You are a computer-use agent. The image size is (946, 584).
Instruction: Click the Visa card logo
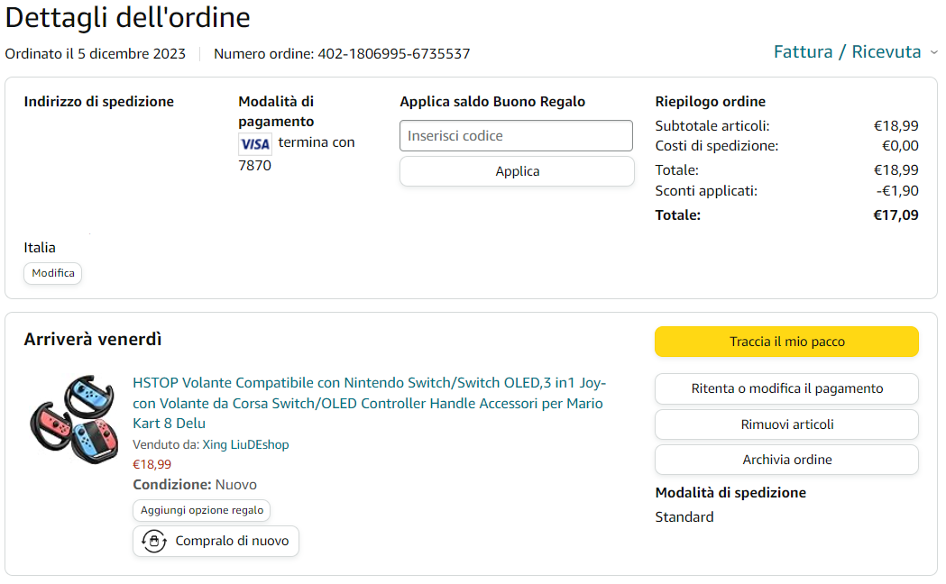coord(255,144)
